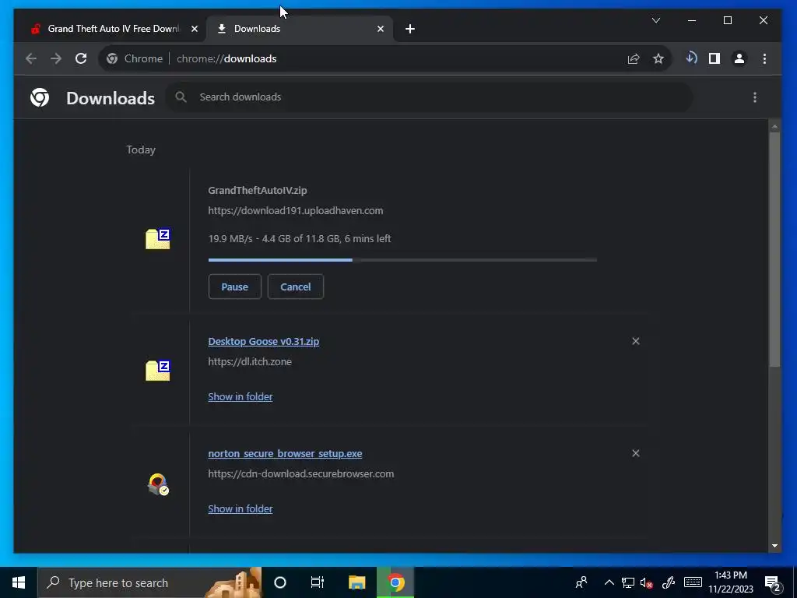
Task: Close the Grand Theft Auto IV tab
Action: point(194,29)
